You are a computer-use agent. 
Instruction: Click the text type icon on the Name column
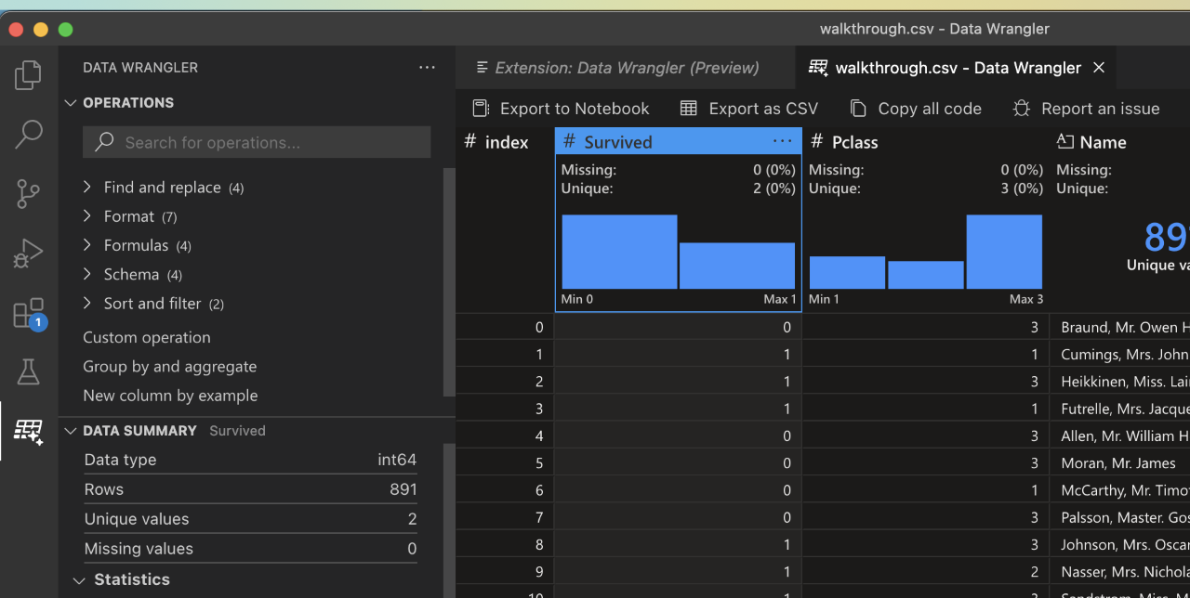click(x=1066, y=141)
